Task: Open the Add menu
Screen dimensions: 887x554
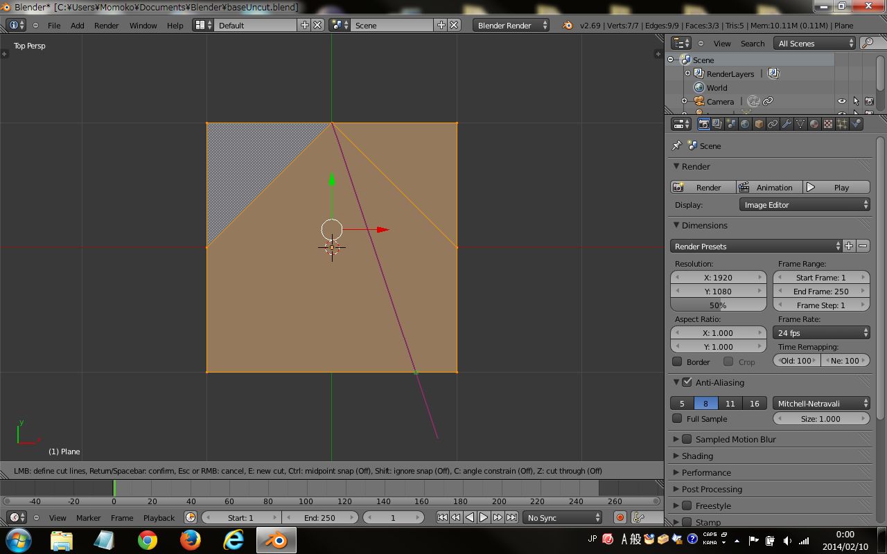Action: click(x=77, y=26)
